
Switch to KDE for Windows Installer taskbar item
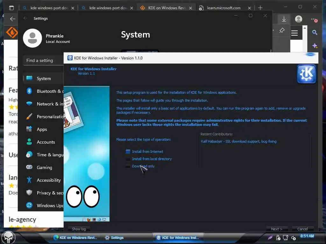tap(178, 238)
